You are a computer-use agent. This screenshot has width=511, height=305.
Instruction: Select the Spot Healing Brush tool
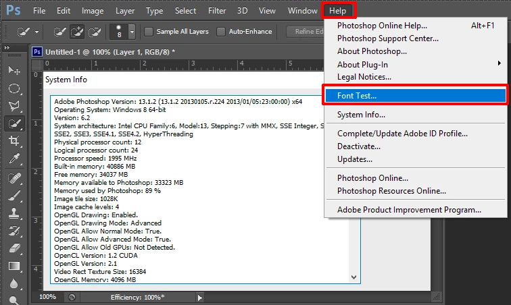click(14, 178)
